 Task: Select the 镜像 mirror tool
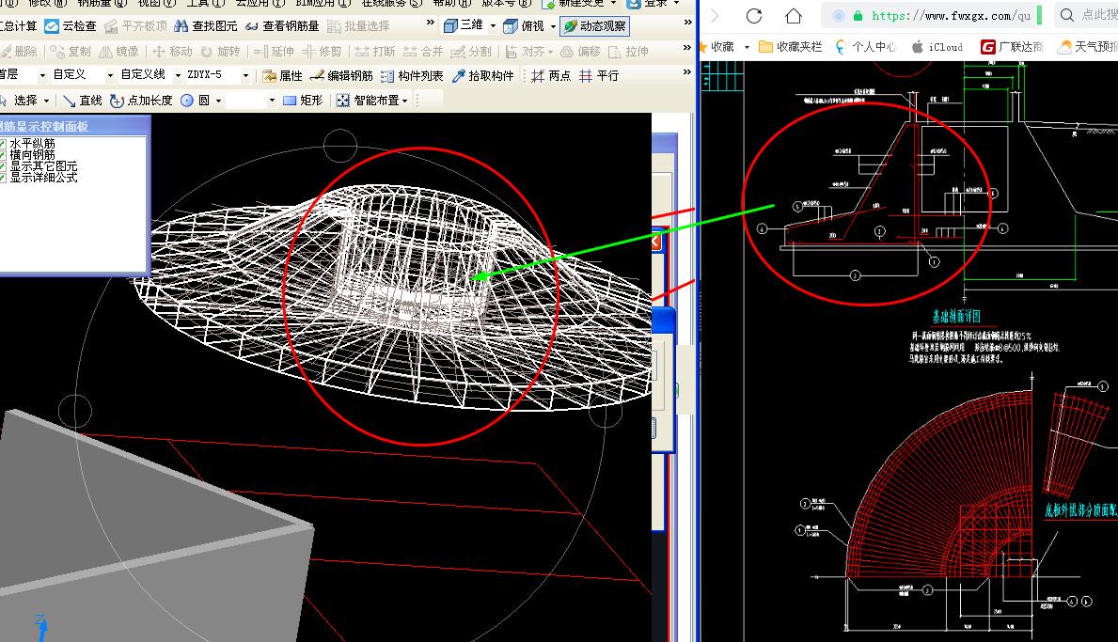pyautogui.click(x=119, y=52)
